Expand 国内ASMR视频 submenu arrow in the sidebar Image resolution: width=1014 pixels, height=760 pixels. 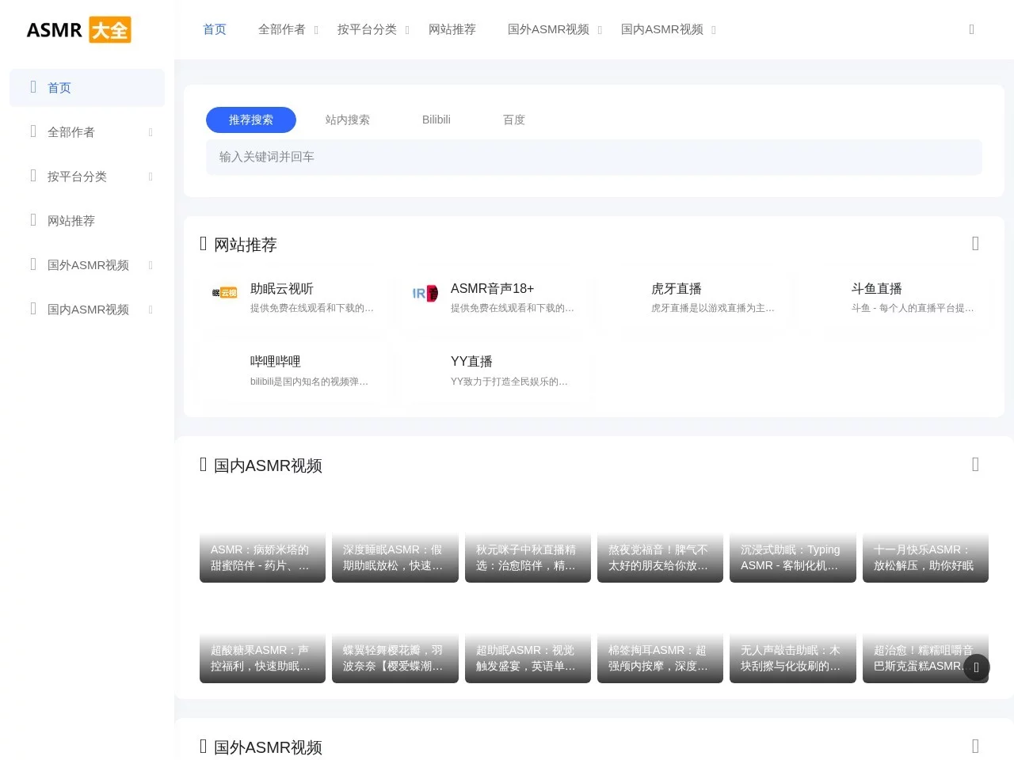click(x=151, y=310)
